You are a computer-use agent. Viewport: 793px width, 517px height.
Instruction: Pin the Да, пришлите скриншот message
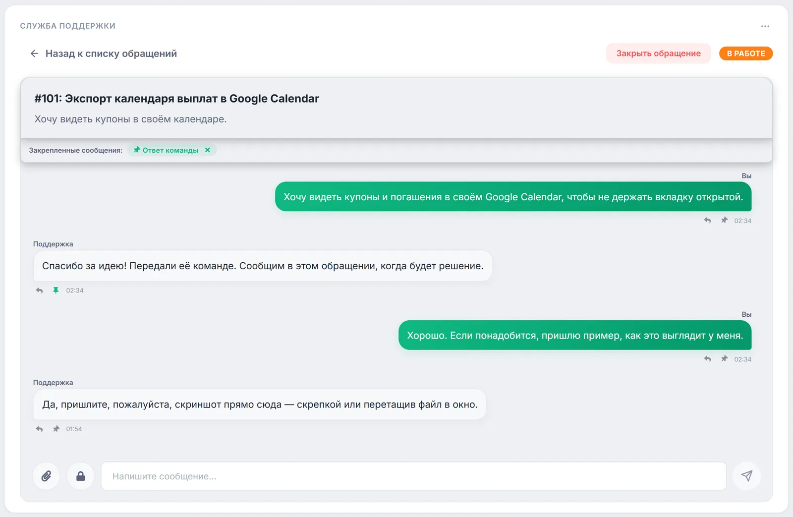[x=56, y=429]
